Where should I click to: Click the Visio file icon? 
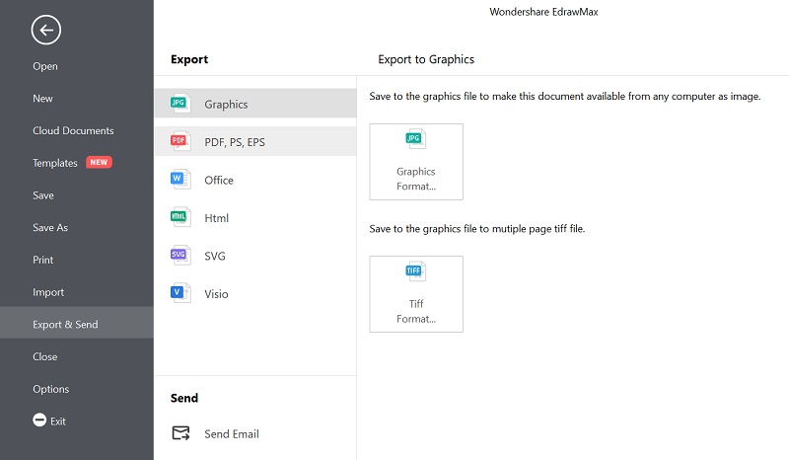(180, 293)
